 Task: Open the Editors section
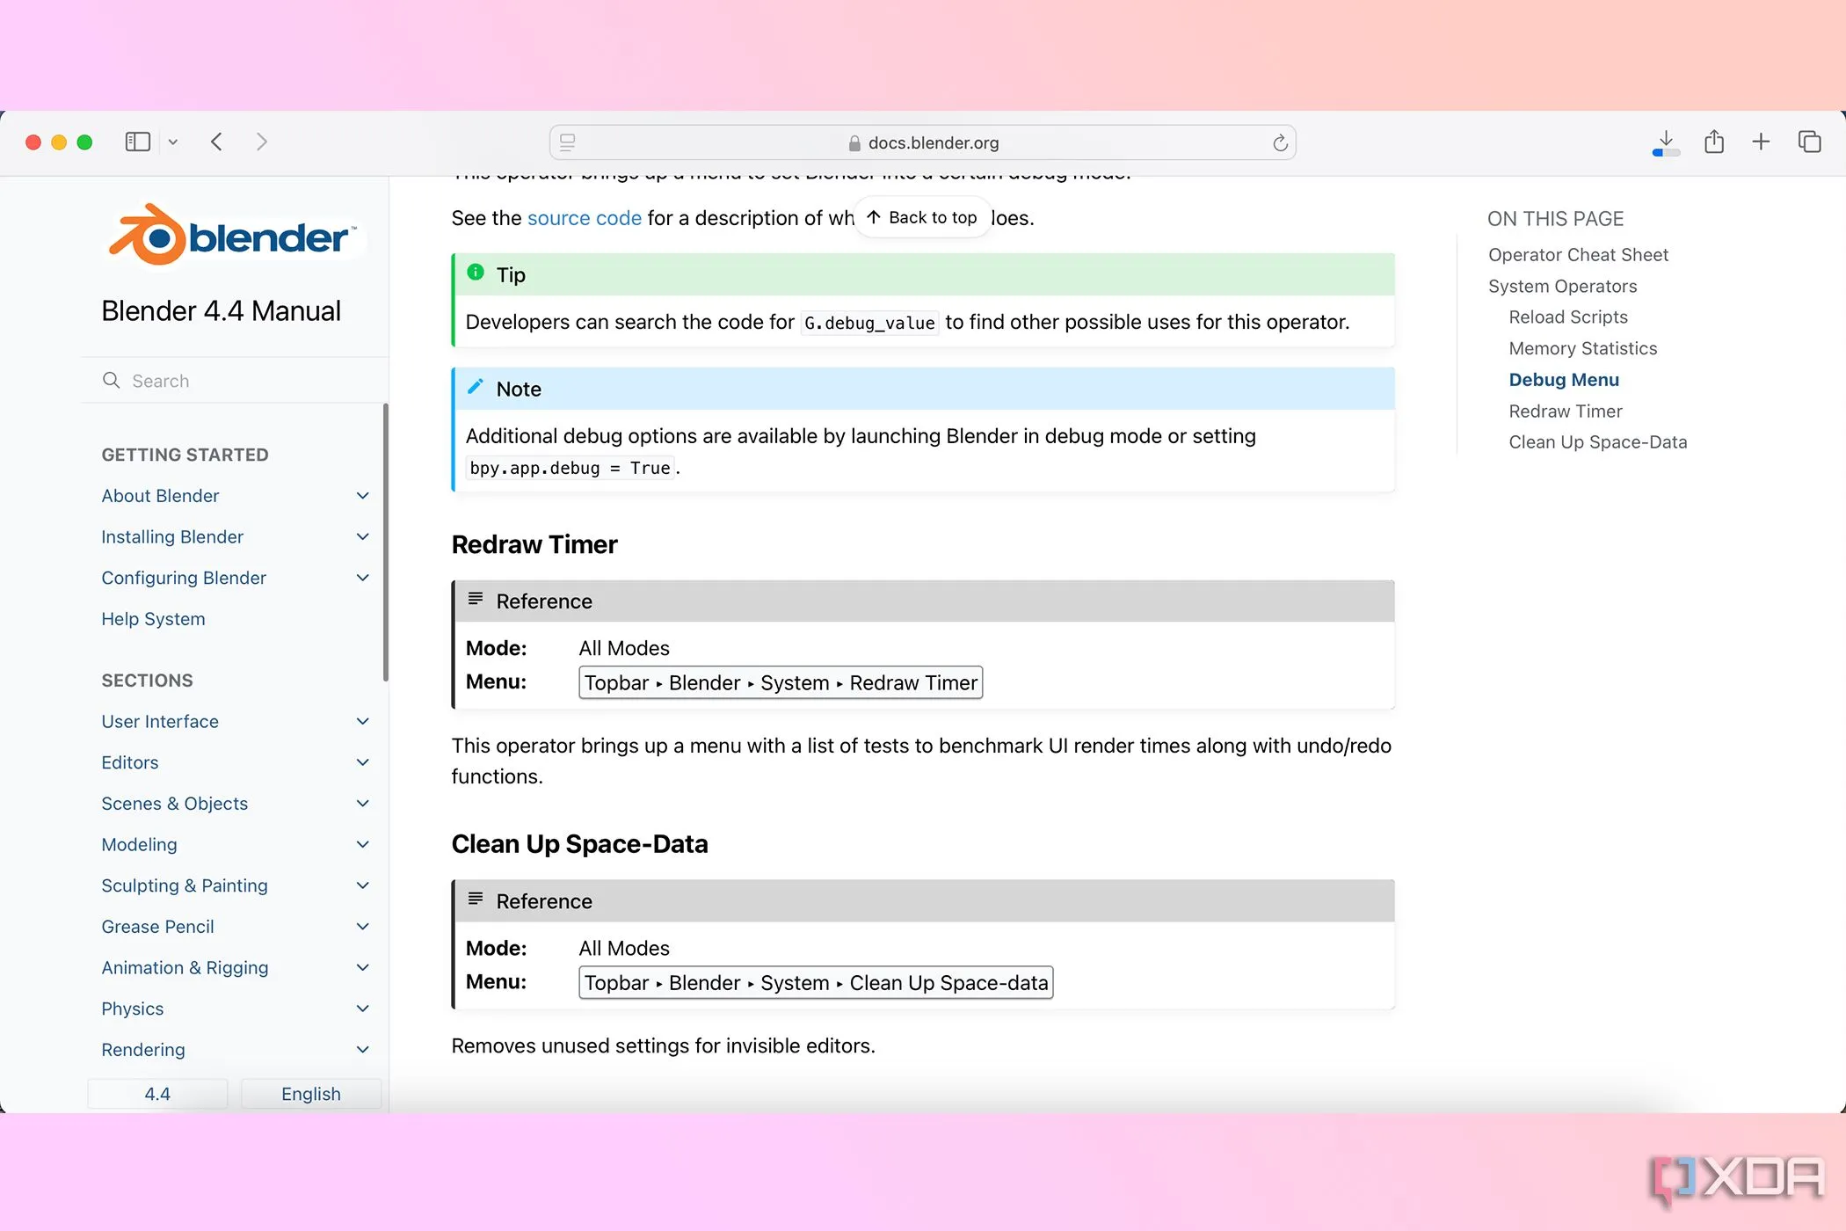(x=130, y=762)
